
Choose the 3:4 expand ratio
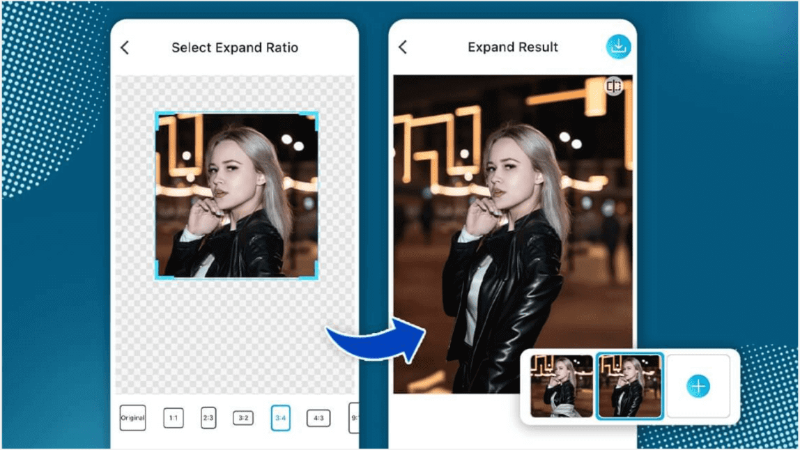coord(281,418)
